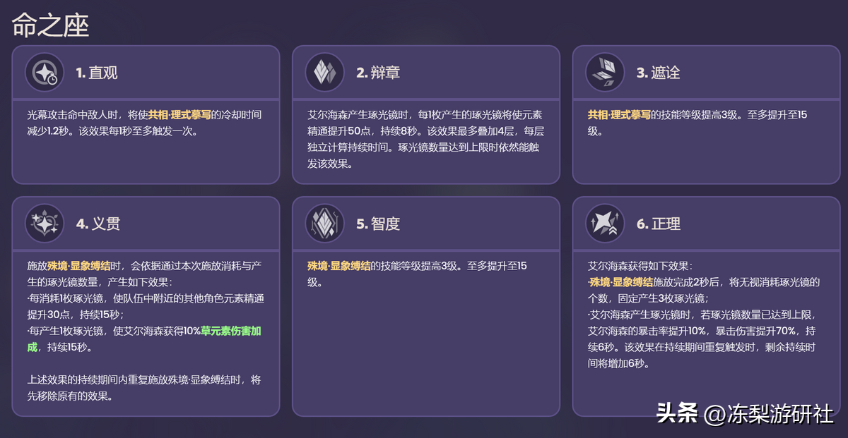Click the 正理 constellation icon
The height and width of the screenshot is (438, 848).
[x=606, y=224]
